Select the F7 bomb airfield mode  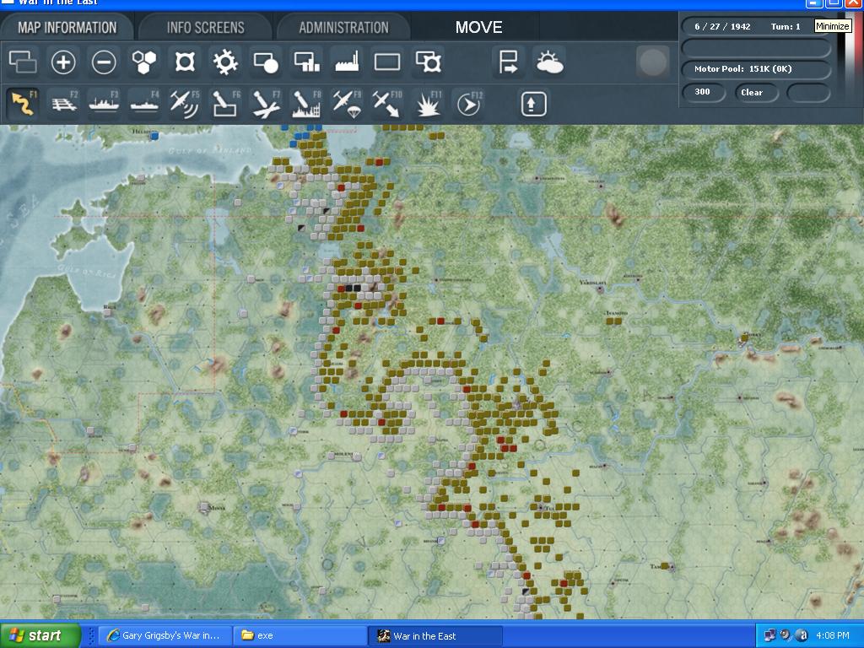266,104
